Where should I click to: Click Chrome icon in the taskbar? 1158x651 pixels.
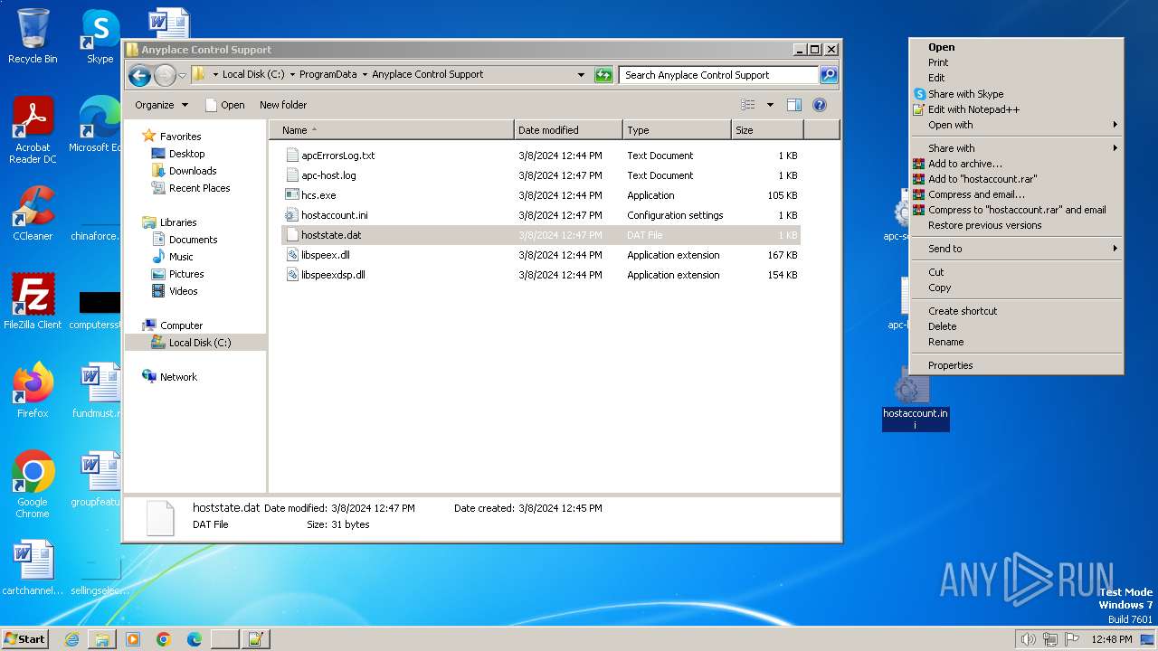click(163, 639)
